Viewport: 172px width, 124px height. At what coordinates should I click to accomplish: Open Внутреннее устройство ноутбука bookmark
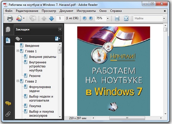click(x=37, y=66)
